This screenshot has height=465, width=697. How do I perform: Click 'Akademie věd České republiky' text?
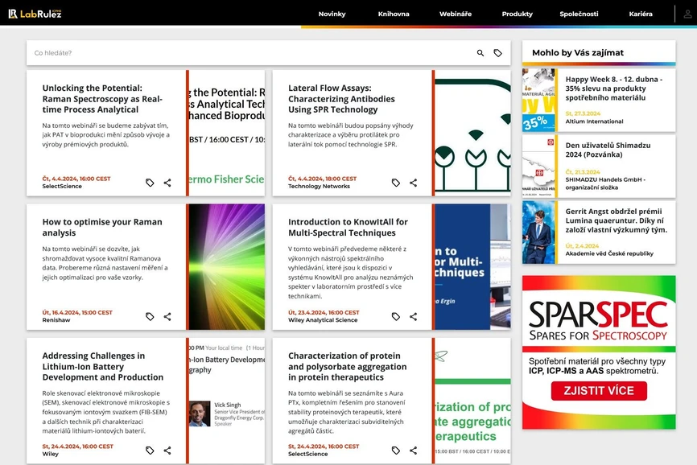609,253
